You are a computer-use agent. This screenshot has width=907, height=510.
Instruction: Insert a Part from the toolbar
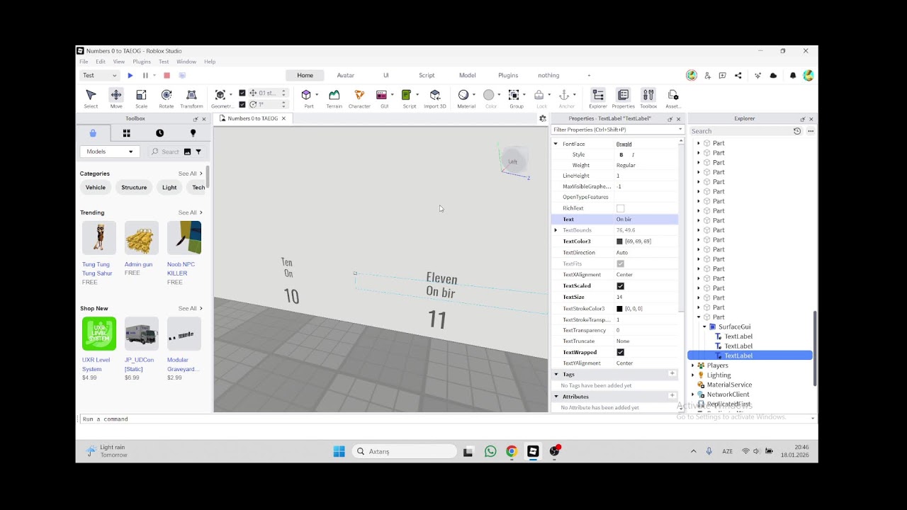(x=306, y=98)
